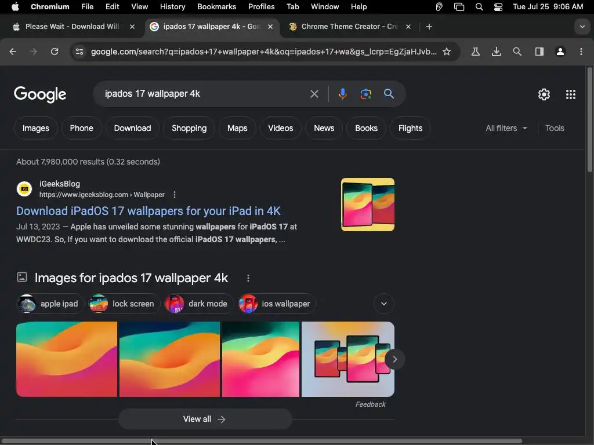Open the History menu
The width and height of the screenshot is (594, 445).
pos(172,7)
